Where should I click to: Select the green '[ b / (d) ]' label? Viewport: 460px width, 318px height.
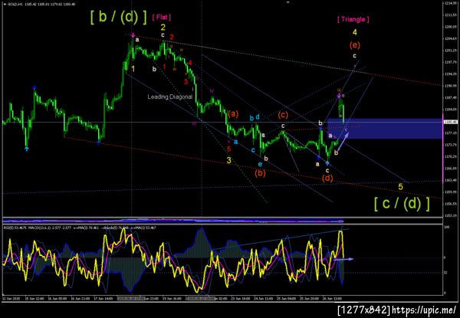point(119,18)
